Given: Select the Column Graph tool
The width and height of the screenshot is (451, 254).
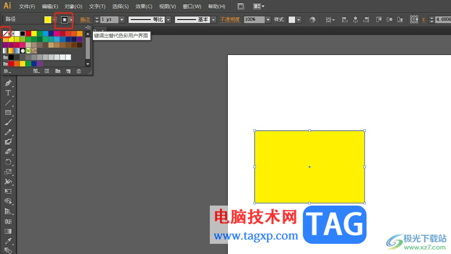Looking at the screenshot, I should pyautogui.click(x=8, y=212).
